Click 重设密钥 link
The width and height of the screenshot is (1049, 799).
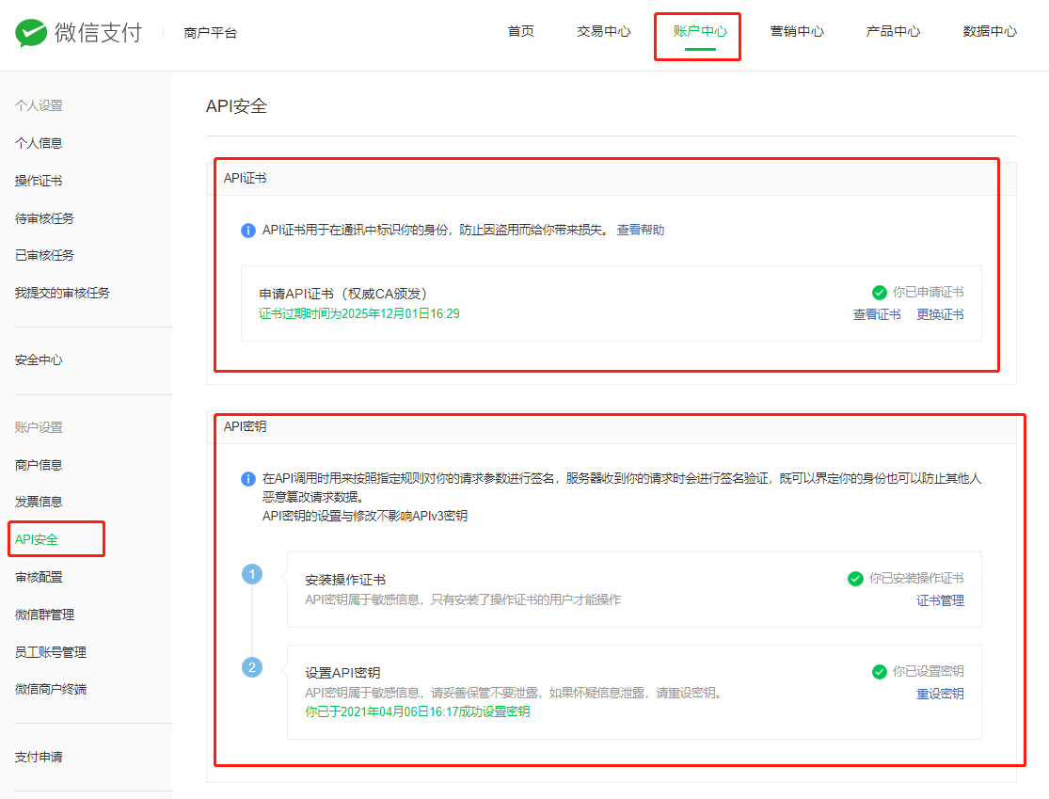point(940,694)
